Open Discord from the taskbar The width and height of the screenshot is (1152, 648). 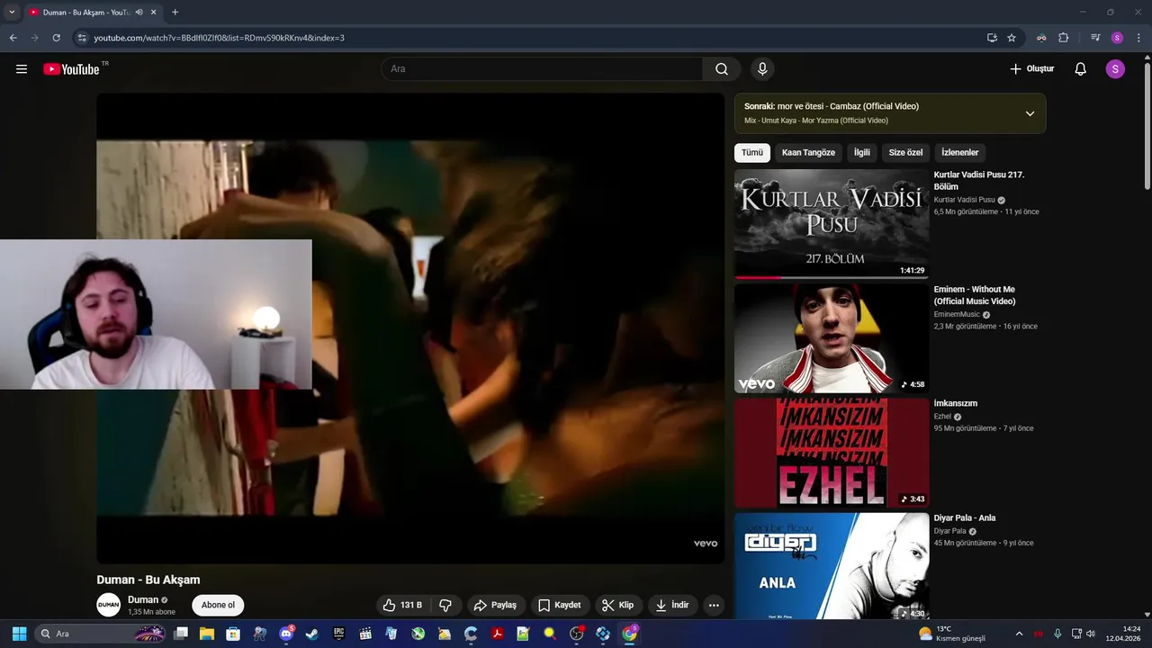286,634
